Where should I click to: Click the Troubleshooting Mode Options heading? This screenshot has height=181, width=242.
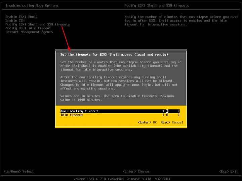pos(32,6)
